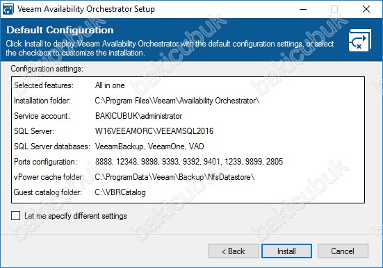The width and height of the screenshot is (383, 268).
Task: Click the 'Default Configuration' header title
Action: (x=60, y=30)
